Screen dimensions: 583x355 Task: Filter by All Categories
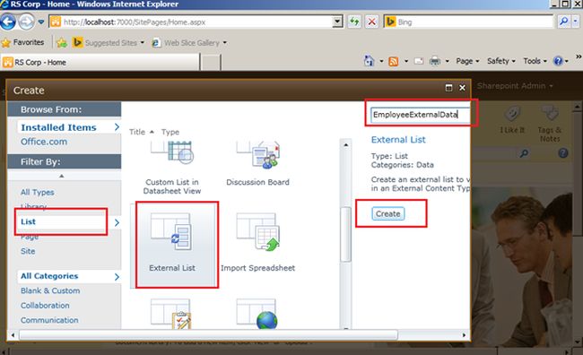coord(49,276)
